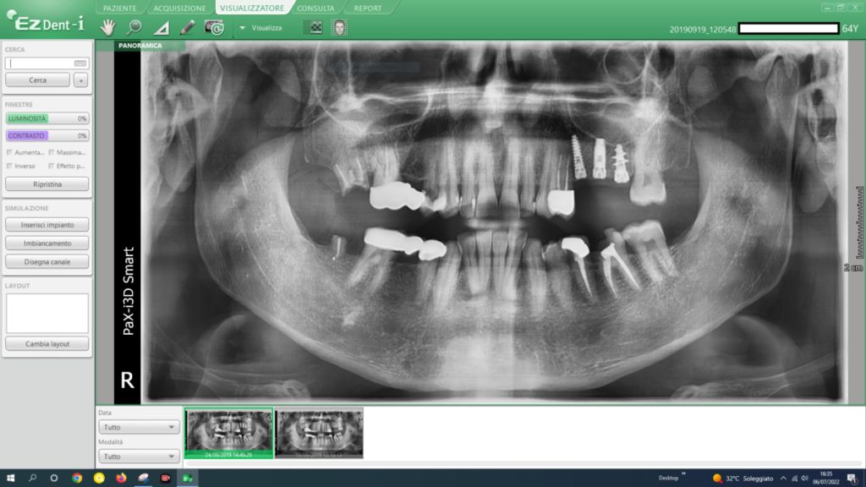
Task: Adjust the LUMINOSITÀ slider bar
Action: tap(47, 118)
